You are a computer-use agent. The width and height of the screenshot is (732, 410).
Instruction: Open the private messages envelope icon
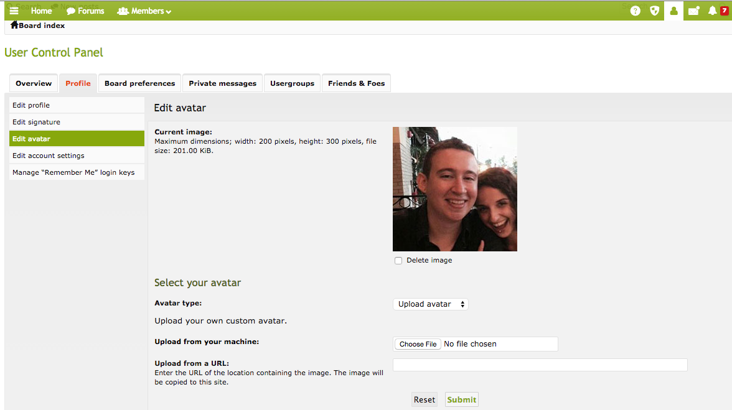click(693, 11)
